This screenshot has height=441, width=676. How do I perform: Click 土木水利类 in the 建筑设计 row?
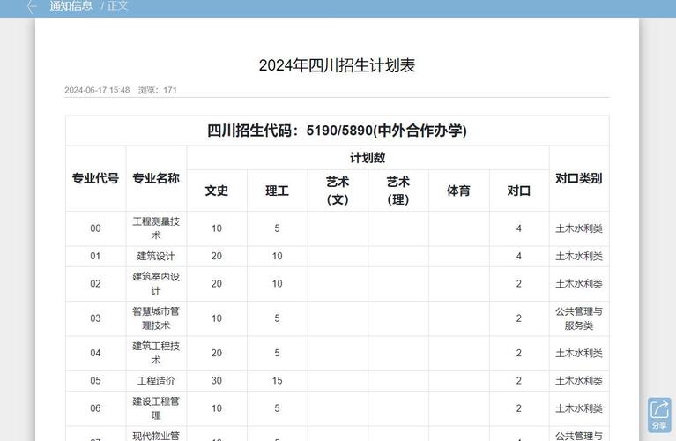(x=578, y=256)
